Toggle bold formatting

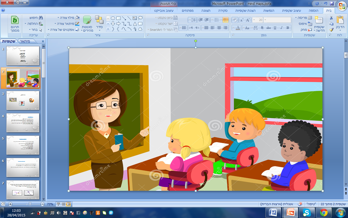(288, 28)
